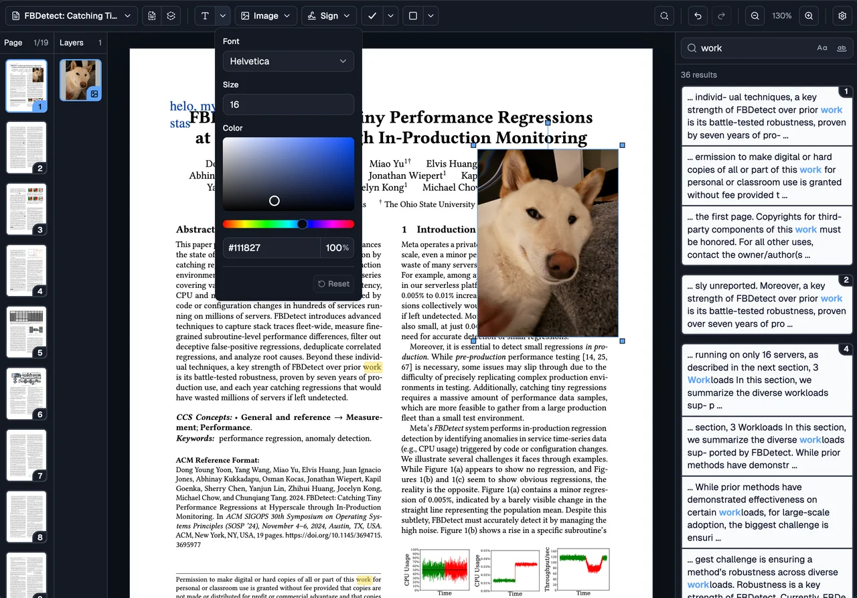Zoom in on the document
The image size is (857, 598).
[809, 15]
